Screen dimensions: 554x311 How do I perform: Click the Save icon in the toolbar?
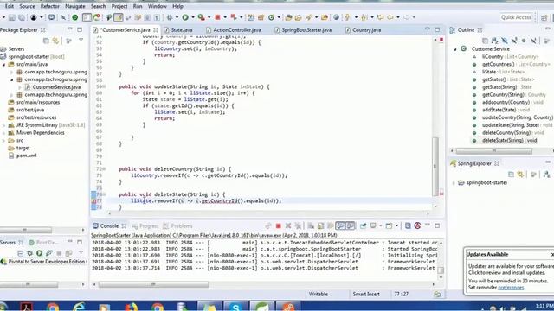tap(12, 17)
